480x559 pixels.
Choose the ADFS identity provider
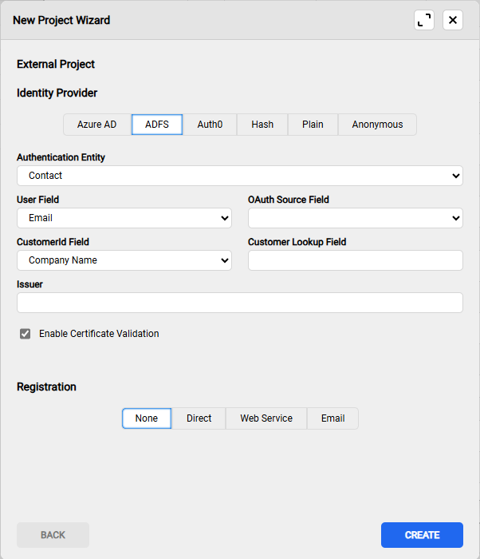pyautogui.click(x=157, y=125)
